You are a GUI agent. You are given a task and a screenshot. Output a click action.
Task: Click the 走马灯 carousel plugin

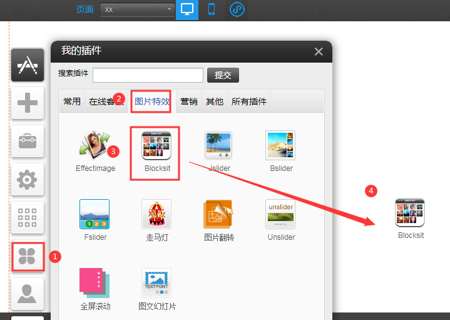click(156, 215)
